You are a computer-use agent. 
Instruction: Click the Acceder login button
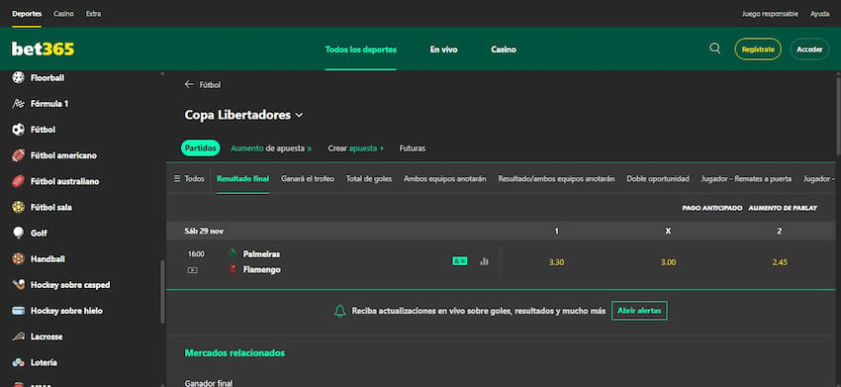(810, 48)
